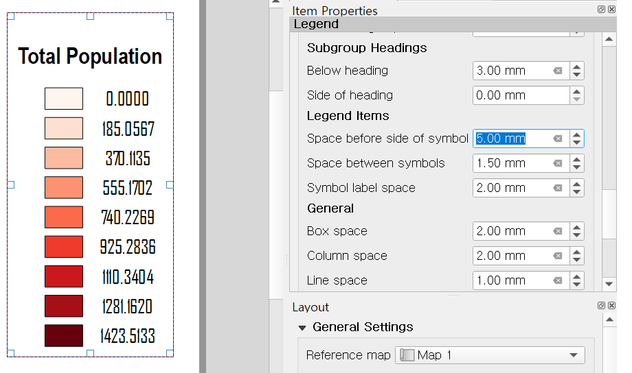632x373 pixels.
Task: Click the Total Population legend title
Action: 90,56
